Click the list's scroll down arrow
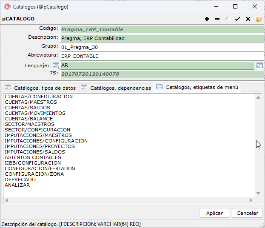 (258, 193)
